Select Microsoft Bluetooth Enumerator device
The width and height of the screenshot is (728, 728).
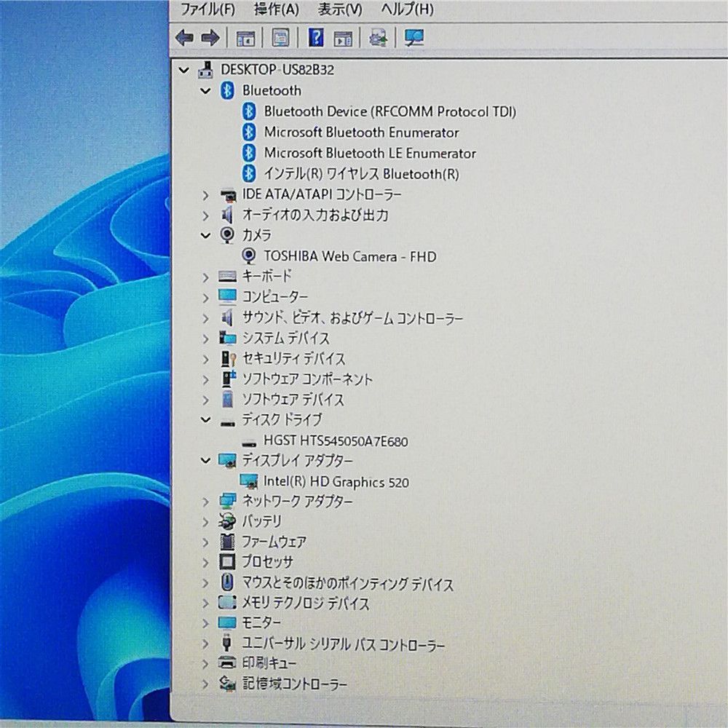point(361,132)
